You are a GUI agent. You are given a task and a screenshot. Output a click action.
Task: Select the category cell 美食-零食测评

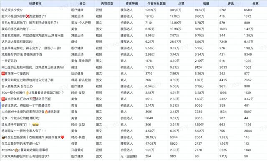coord(81,61)
